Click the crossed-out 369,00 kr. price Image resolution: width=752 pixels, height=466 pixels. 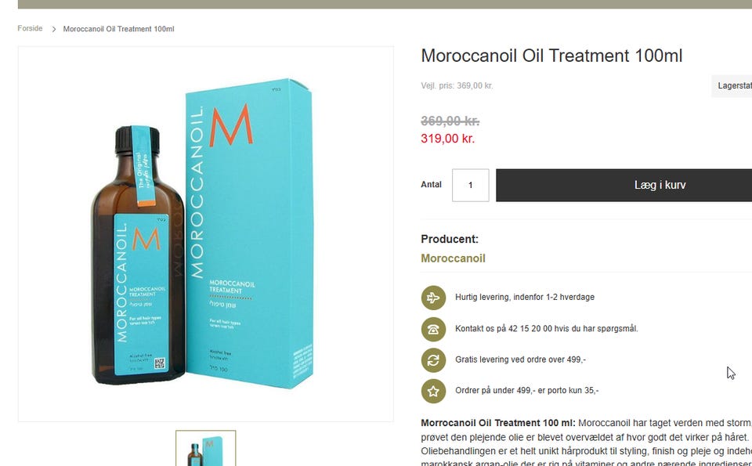click(450, 121)
